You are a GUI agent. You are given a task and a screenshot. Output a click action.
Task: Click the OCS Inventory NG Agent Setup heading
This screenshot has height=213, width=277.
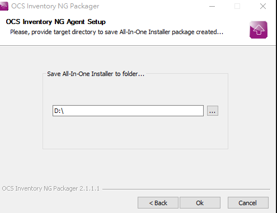point(56,22)
